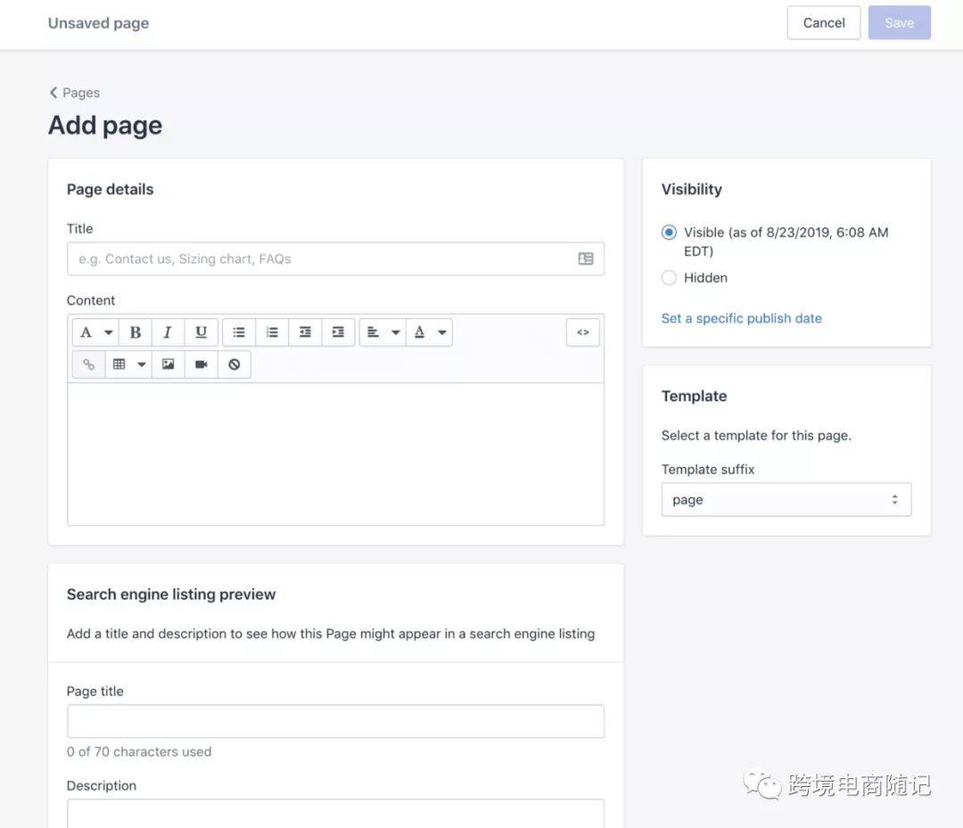The image size is (963, 828).
Task: Click Set a specific publish date
Action: [x=741, y=318]
